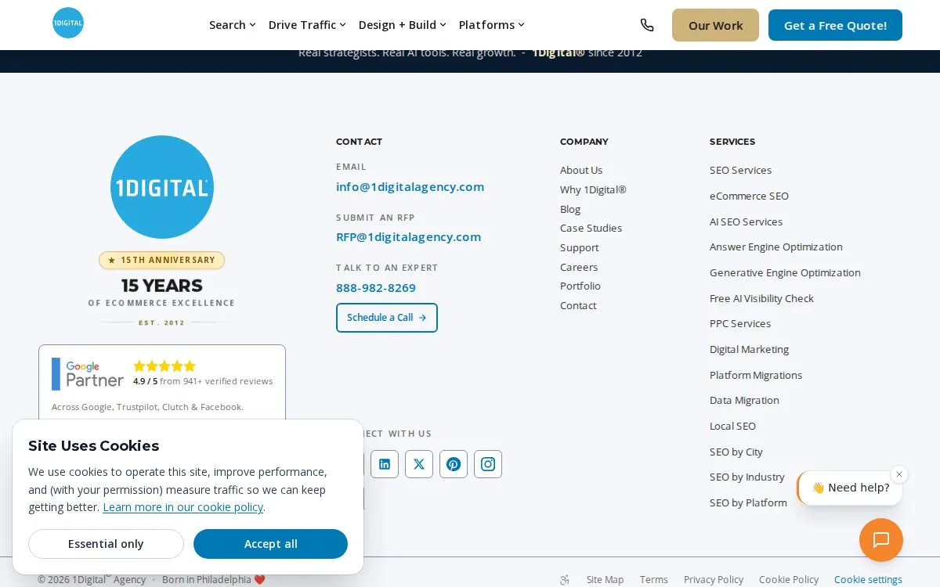Open Digital Marketing link
The height and width of the screenshot is (587, 940).
750,350
